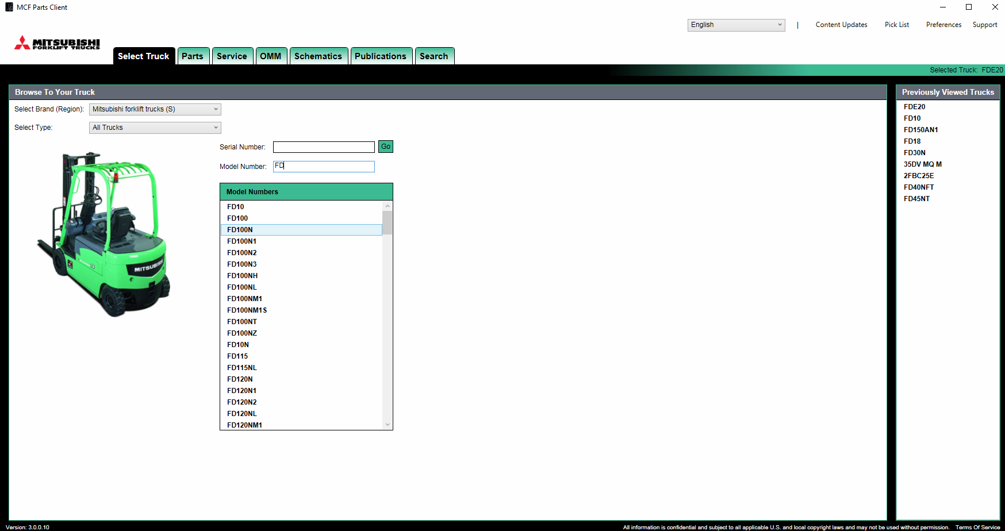1005x531 pixels.
Task: Expand the Select Brand (Region) dropdown
Action: pyautogui.click(x=155, y=109)
